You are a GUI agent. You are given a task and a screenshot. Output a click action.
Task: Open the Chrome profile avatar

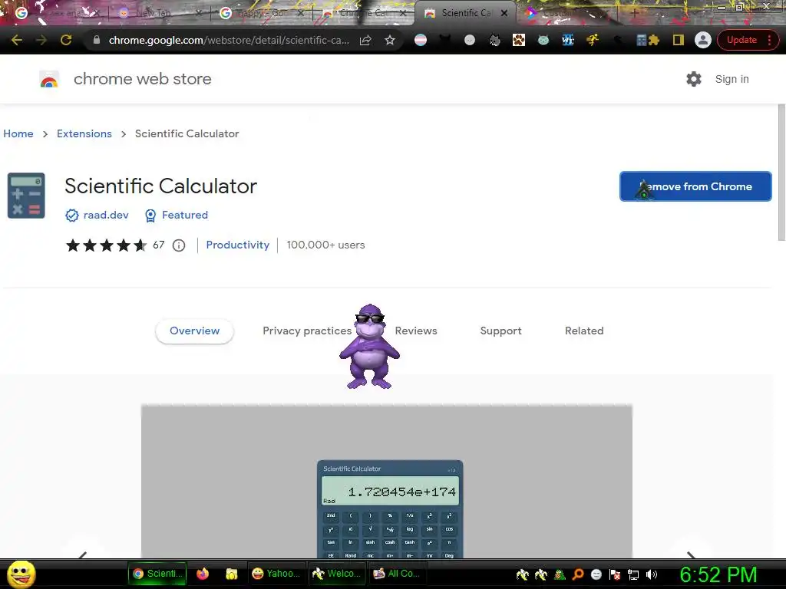[x=703, y=40]
